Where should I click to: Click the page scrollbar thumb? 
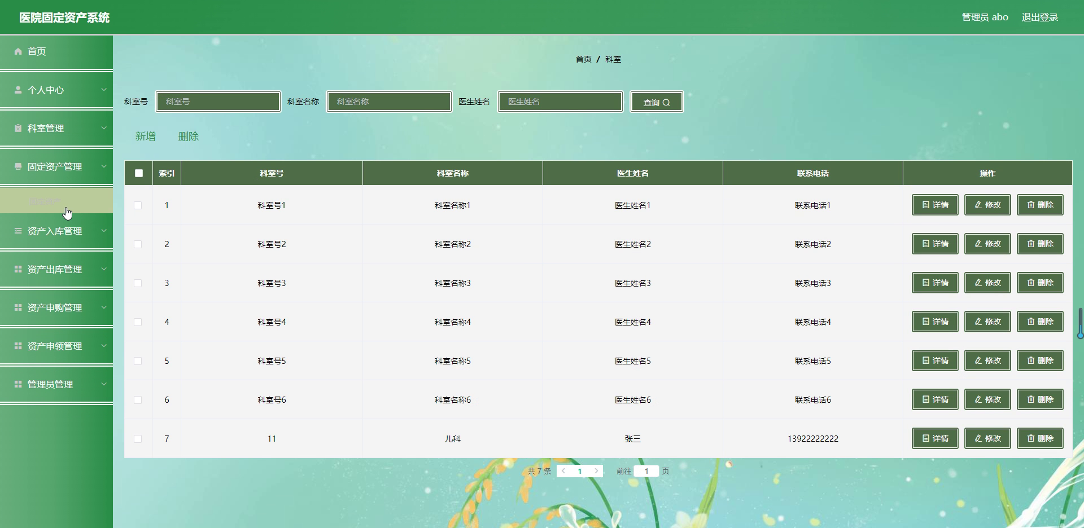click(x=1080, y=323)
